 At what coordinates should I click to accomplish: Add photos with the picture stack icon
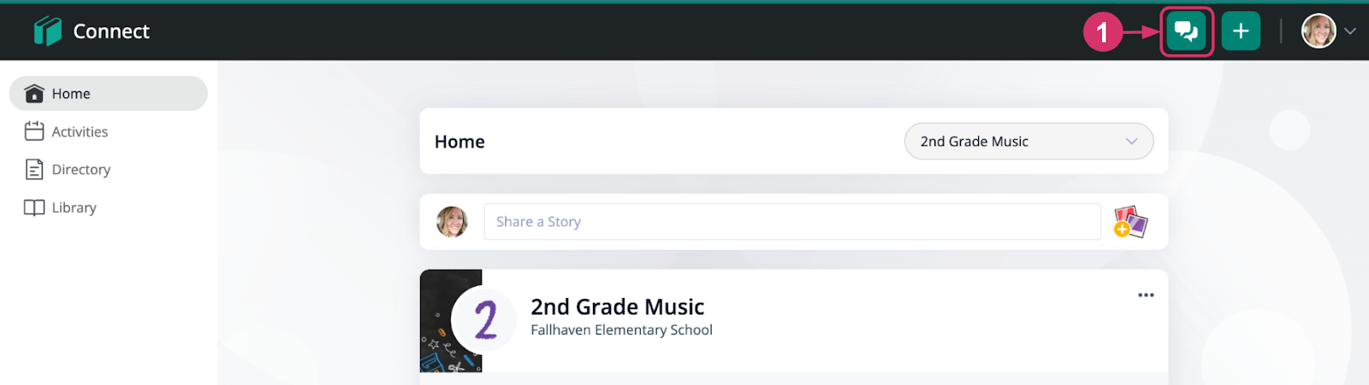tap(1130, 222)
